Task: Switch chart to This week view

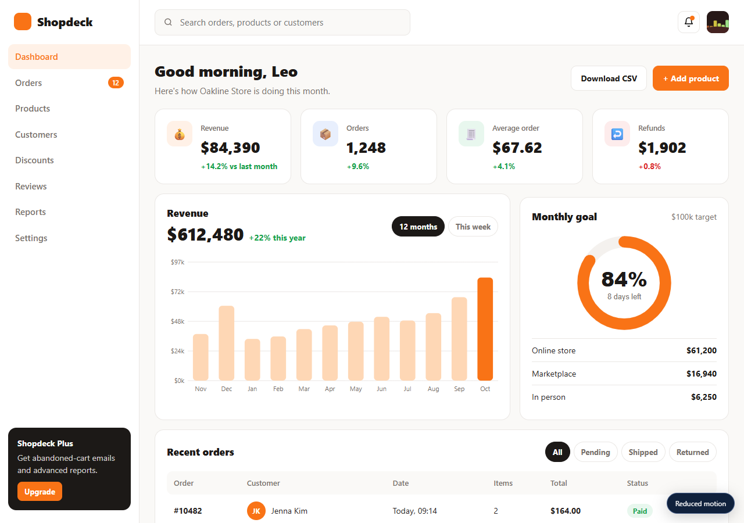Action: coord(473,227)
